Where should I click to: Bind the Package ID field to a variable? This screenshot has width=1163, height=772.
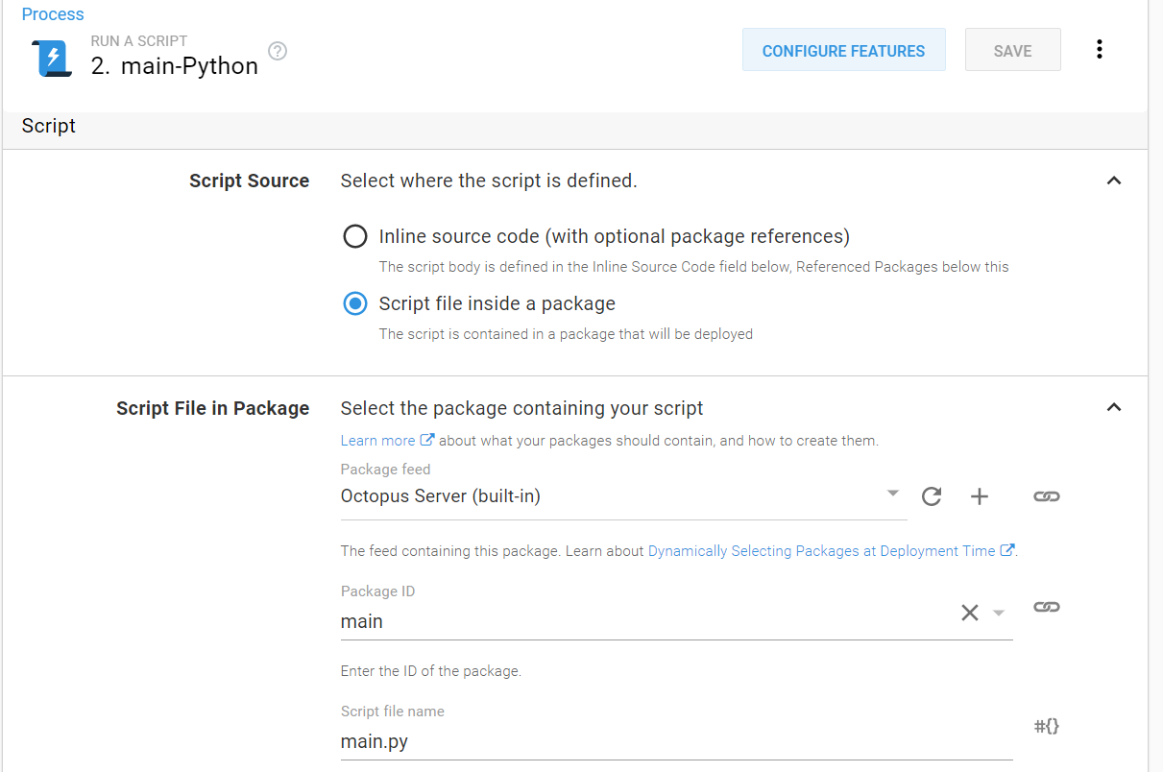coord(1046,607)
